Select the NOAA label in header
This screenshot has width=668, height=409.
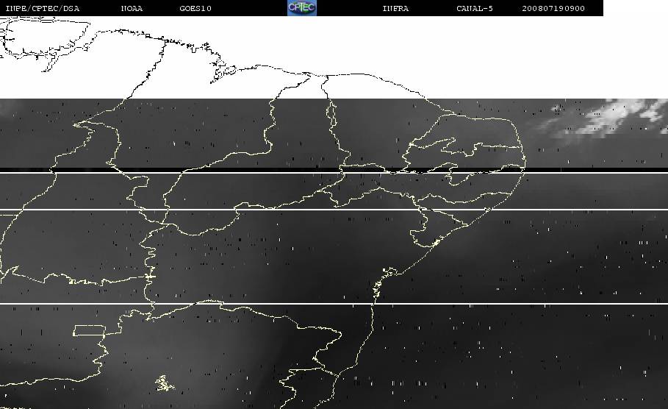click(132, 9)
